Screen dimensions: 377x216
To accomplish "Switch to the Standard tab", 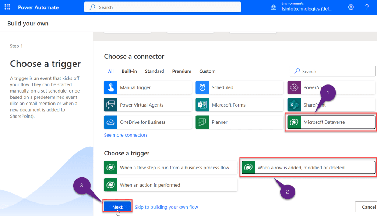I will (x=154, y=71).
